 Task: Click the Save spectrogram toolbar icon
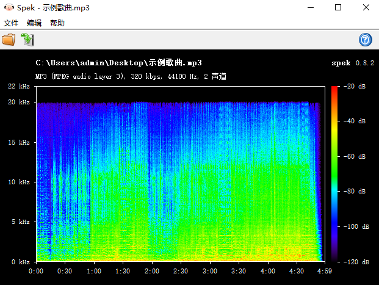coord(27,40)
